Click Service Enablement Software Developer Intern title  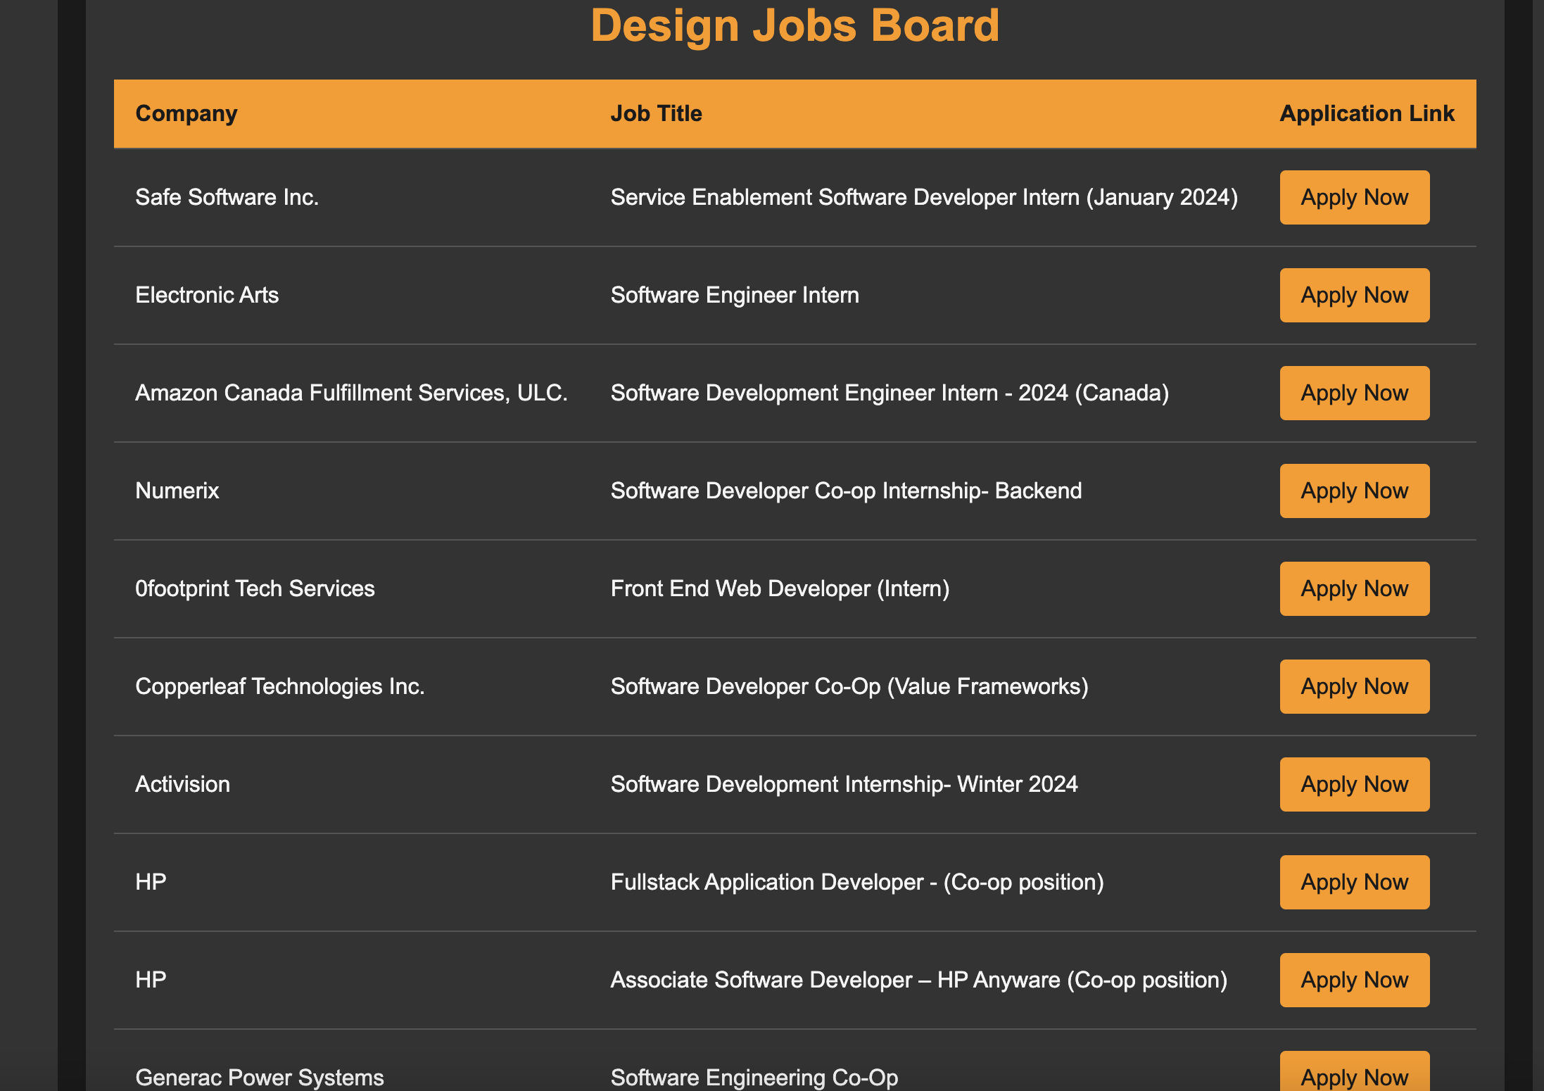924,197
